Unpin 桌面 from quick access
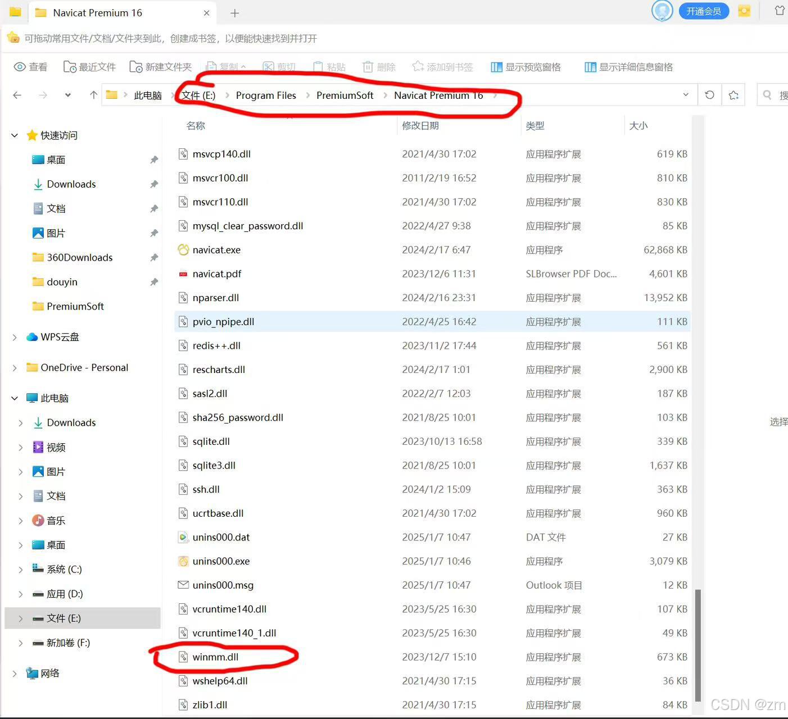Image resolution: width=788 pixels, height=719 pixels. 154,160
